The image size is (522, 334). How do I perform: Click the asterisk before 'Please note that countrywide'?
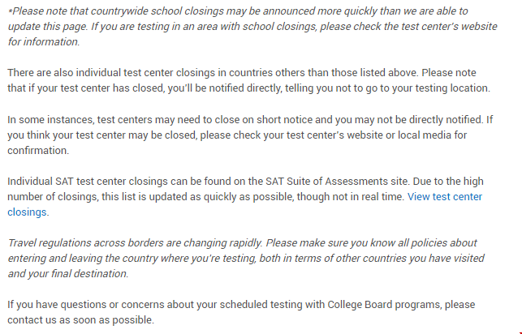pyautogui.click(x=10, y=11)
